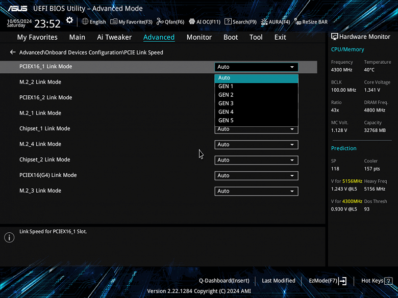The height and width of the screenshot is (298, 398).
Task: Open the M.2_4 Link Mode dropdown
Action: pos(256,145)
